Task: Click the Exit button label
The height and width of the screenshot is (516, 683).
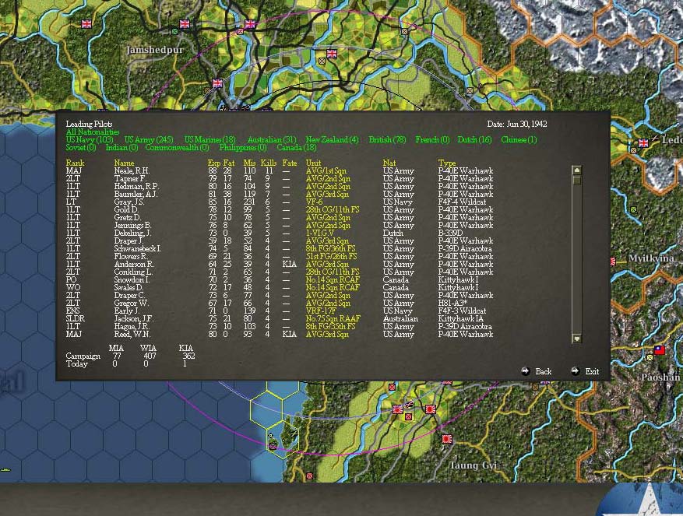Action: 592,371
